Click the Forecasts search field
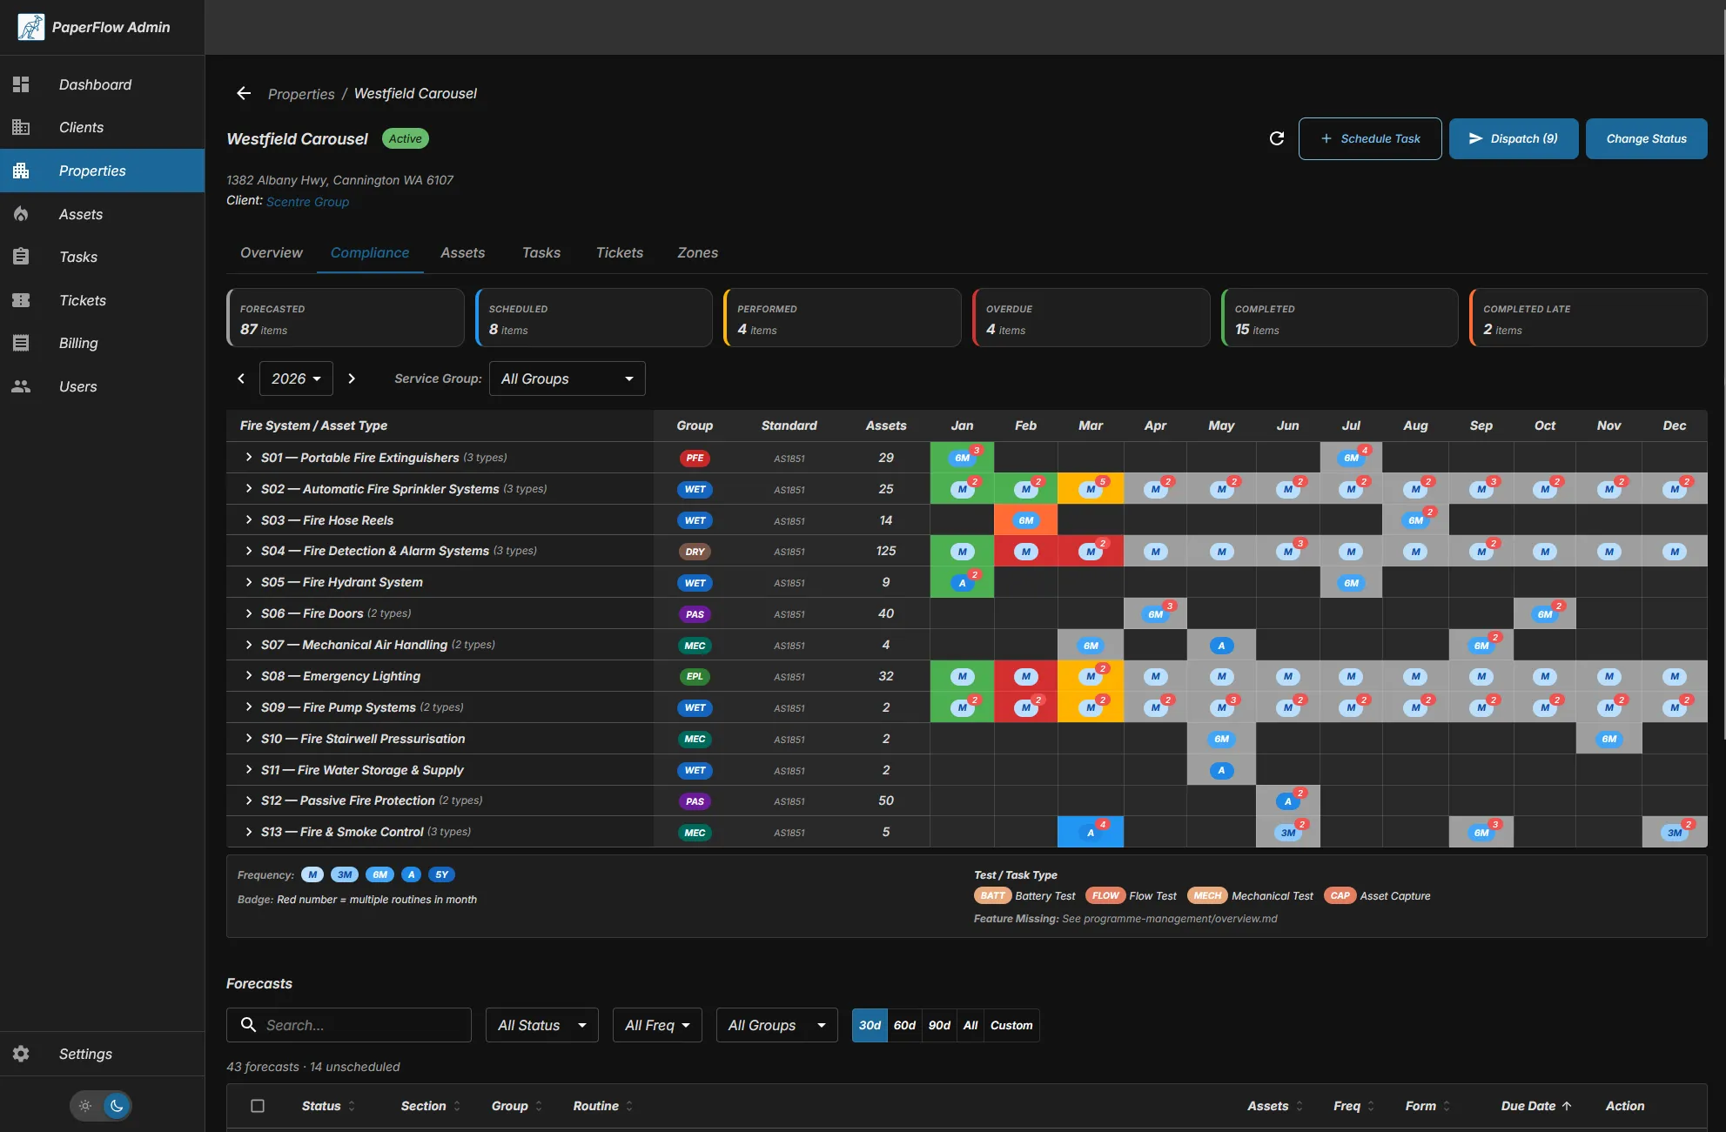This screenshot has height=1132, width=1726. (x=348, y=1025)
